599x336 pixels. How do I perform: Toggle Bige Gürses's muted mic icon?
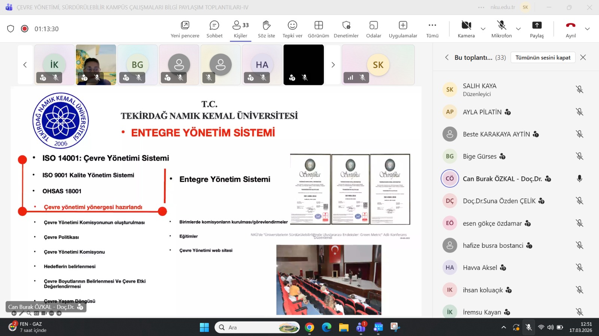580,156
